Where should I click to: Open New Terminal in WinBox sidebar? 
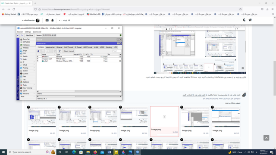click(x=27, y=88)
